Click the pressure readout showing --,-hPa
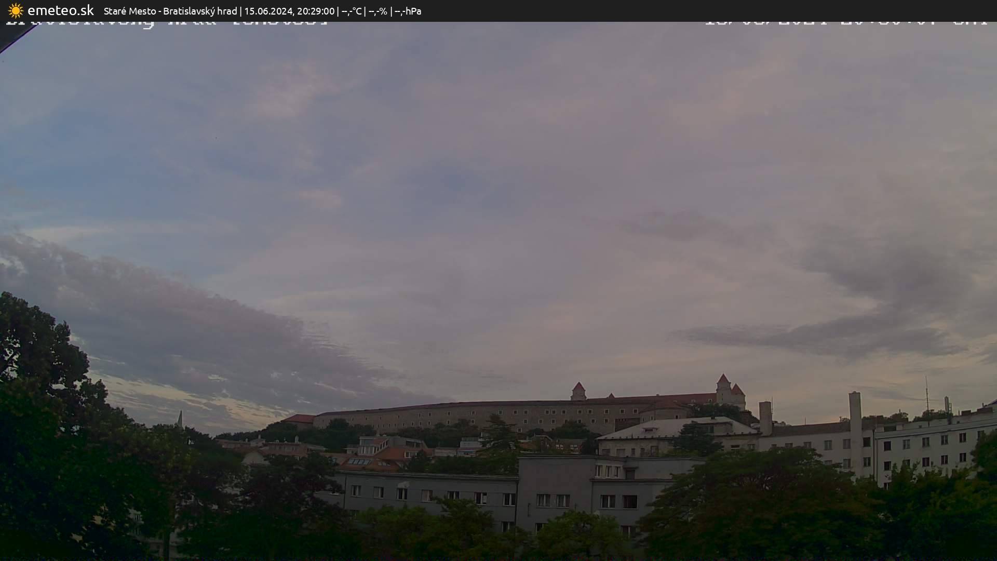This screenshot has height=561, width=997. [408, 11]
